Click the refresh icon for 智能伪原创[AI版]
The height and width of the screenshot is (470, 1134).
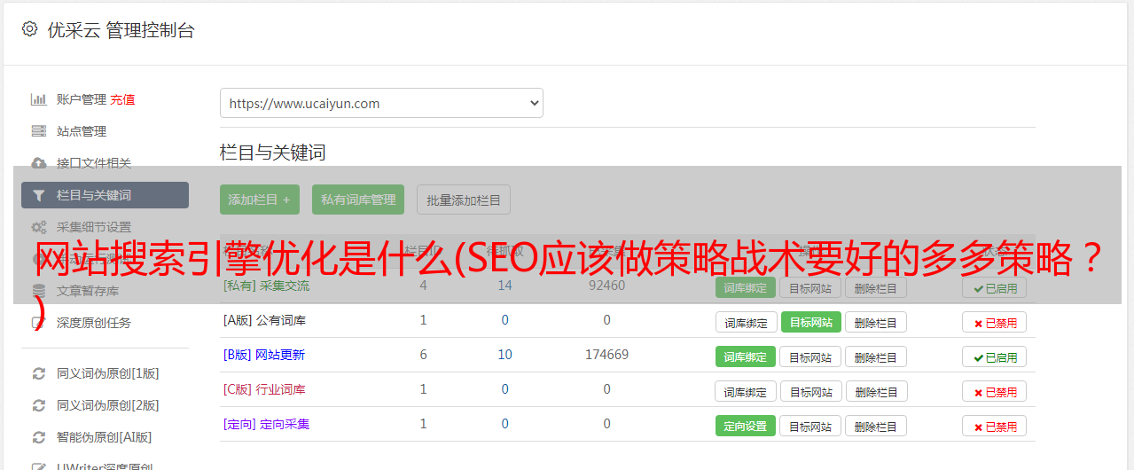[38, 437]
